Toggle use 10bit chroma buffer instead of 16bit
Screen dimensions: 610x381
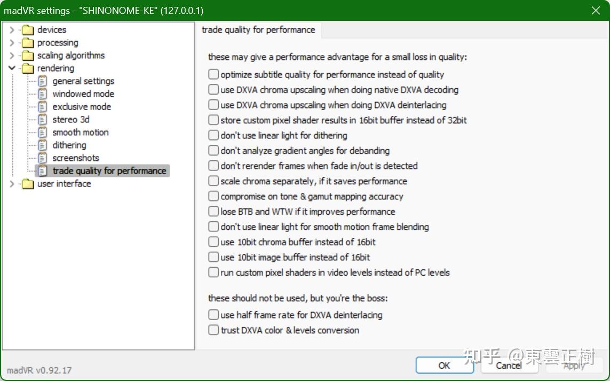(213, 242)
